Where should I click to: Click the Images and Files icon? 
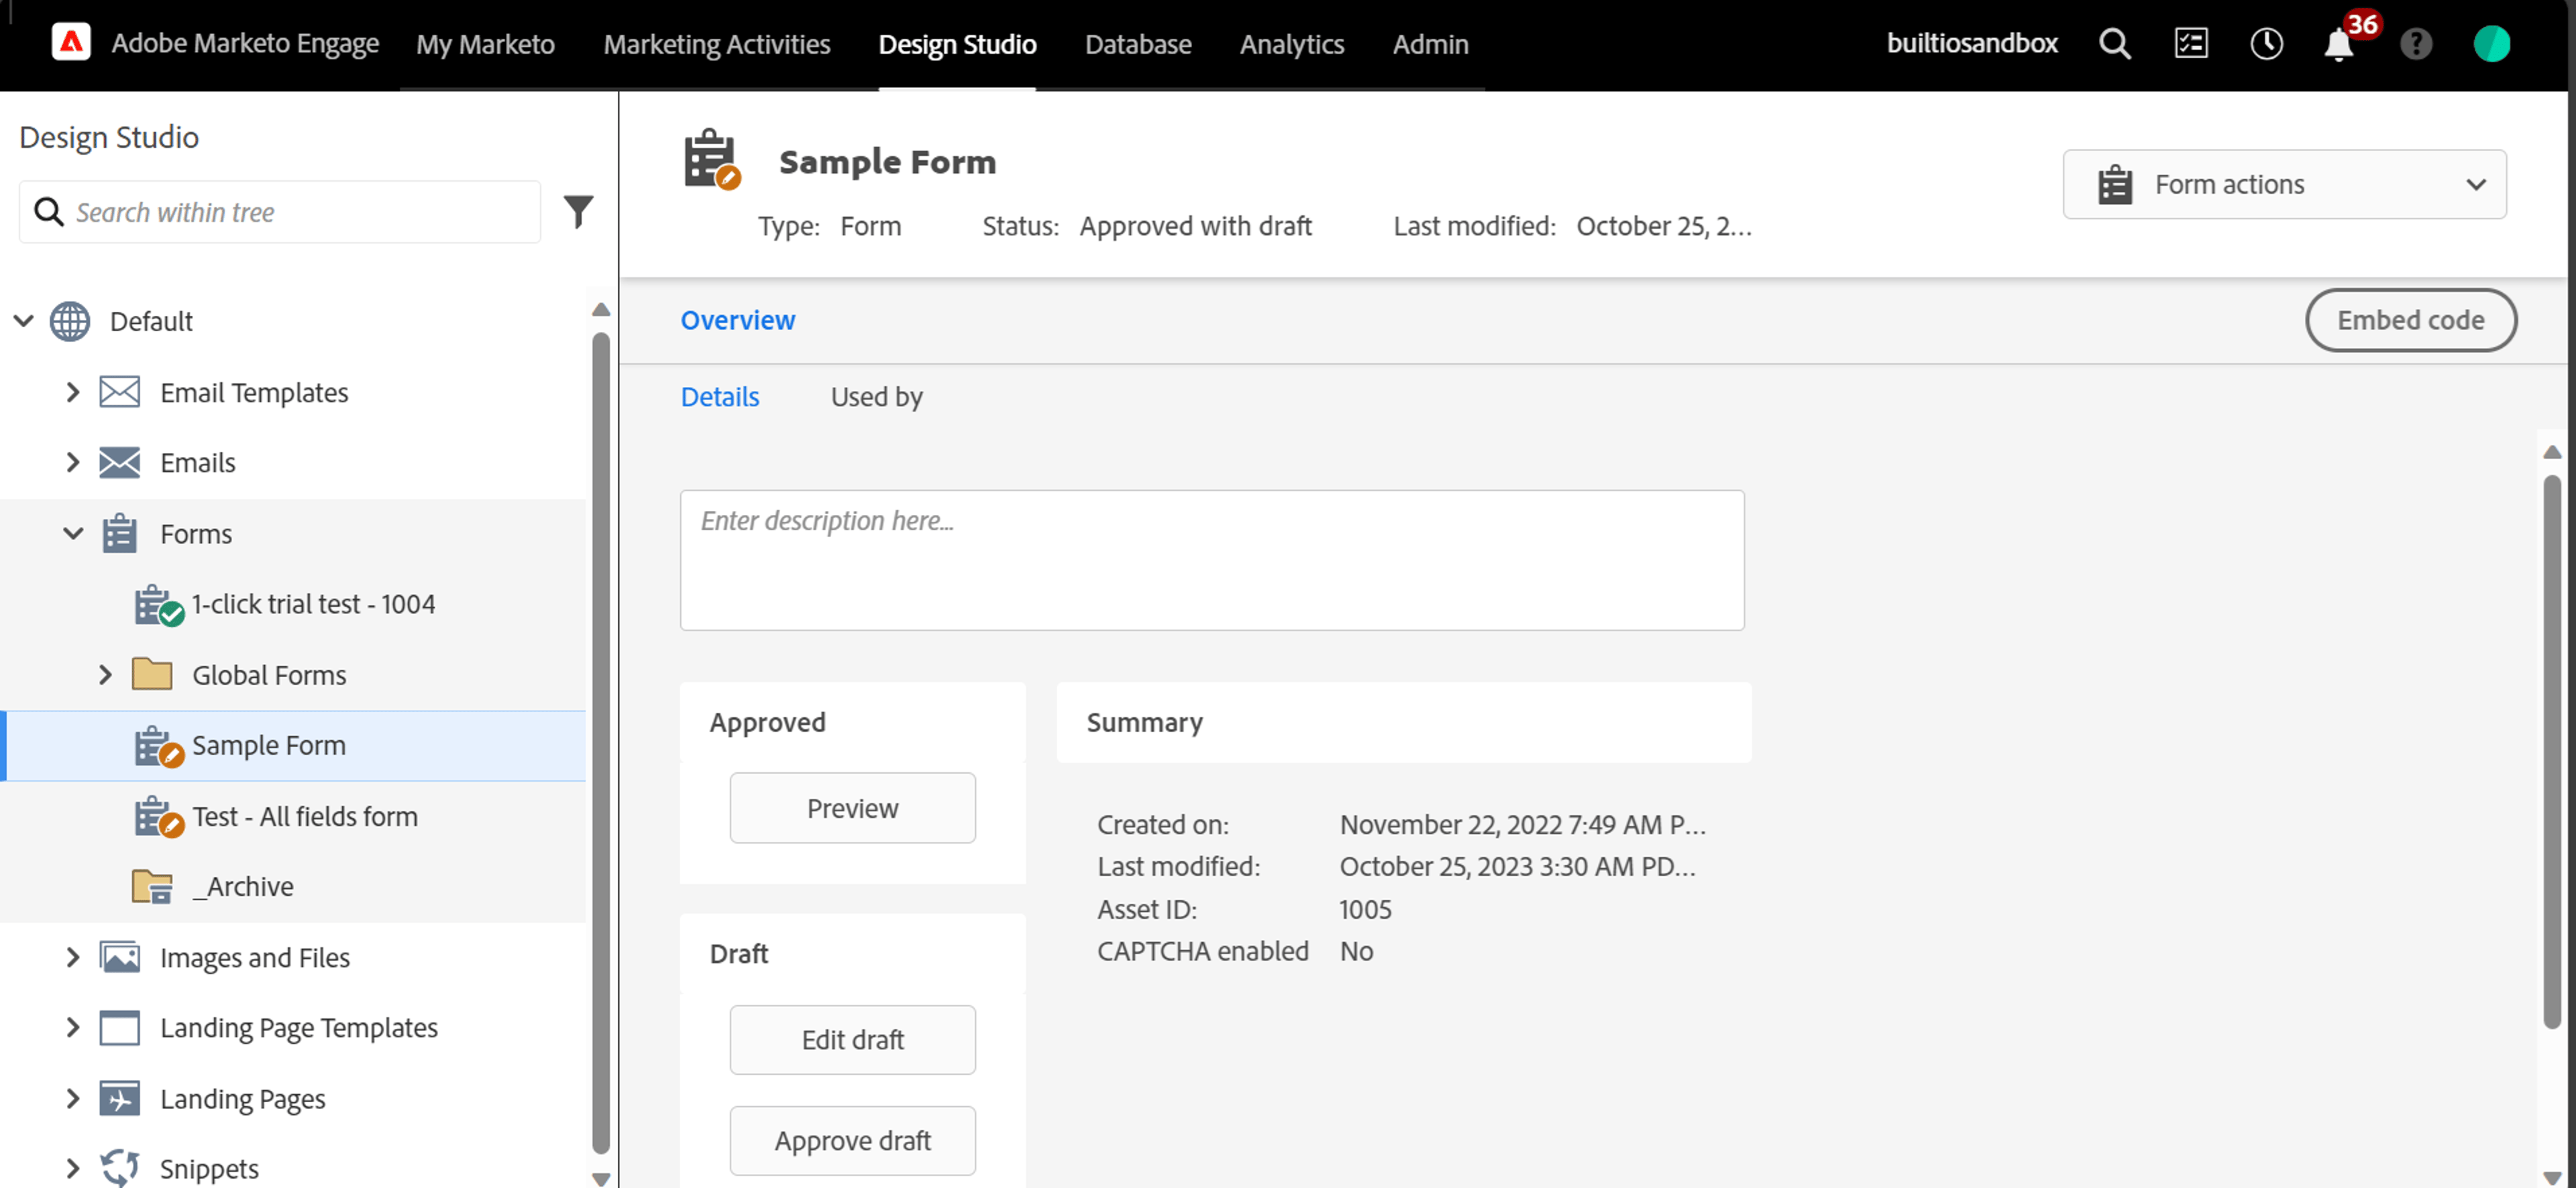point(120,957)
